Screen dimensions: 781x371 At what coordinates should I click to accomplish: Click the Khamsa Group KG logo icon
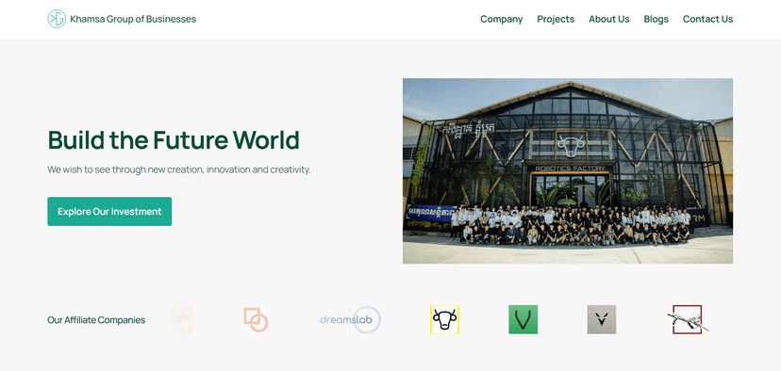click(x=57, y=19)
